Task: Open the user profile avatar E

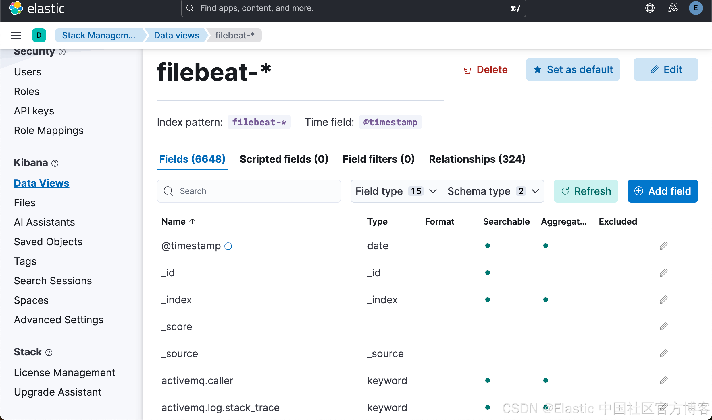Action: [x=696, y=8]
